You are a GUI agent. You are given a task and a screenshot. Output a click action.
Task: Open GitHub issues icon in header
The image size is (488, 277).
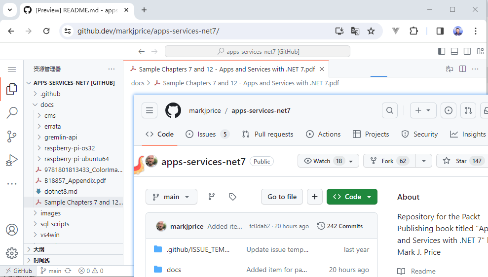click(x=449, y=110)
